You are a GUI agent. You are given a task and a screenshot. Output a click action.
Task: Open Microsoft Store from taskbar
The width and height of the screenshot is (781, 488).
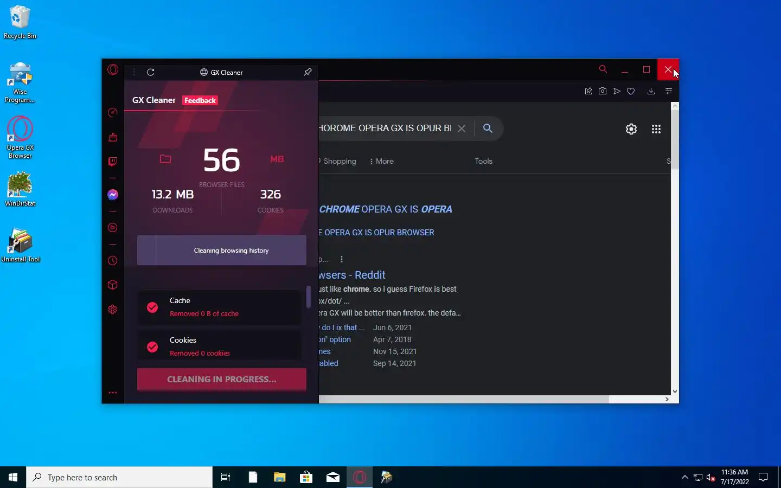click(306, 477)
